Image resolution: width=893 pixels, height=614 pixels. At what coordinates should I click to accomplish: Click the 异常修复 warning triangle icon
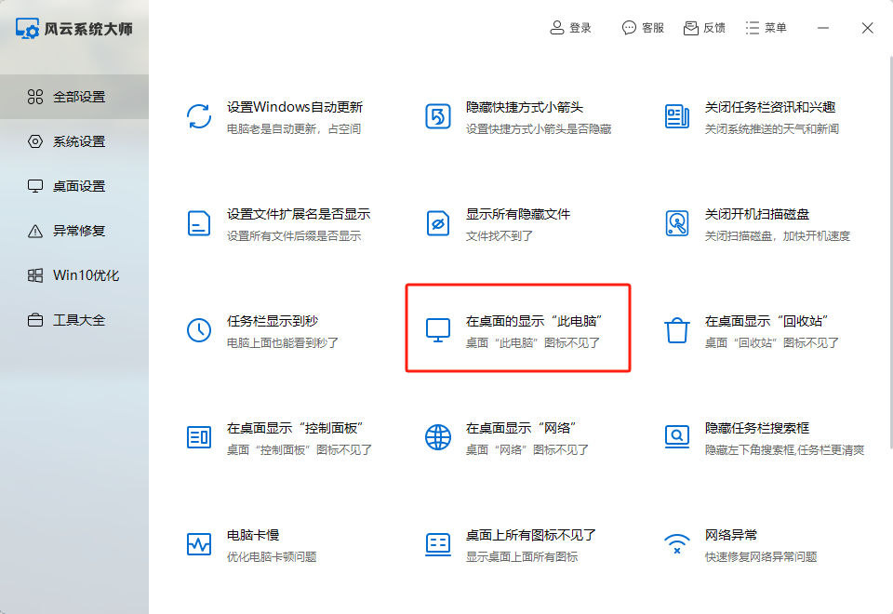pos(35,231)
